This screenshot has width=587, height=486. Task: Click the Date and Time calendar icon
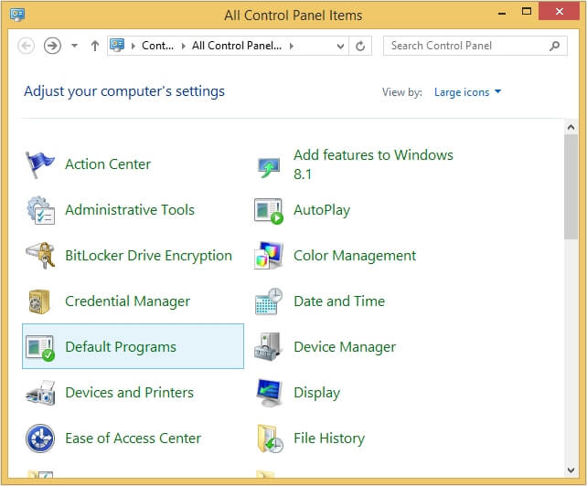click(269, 301)
